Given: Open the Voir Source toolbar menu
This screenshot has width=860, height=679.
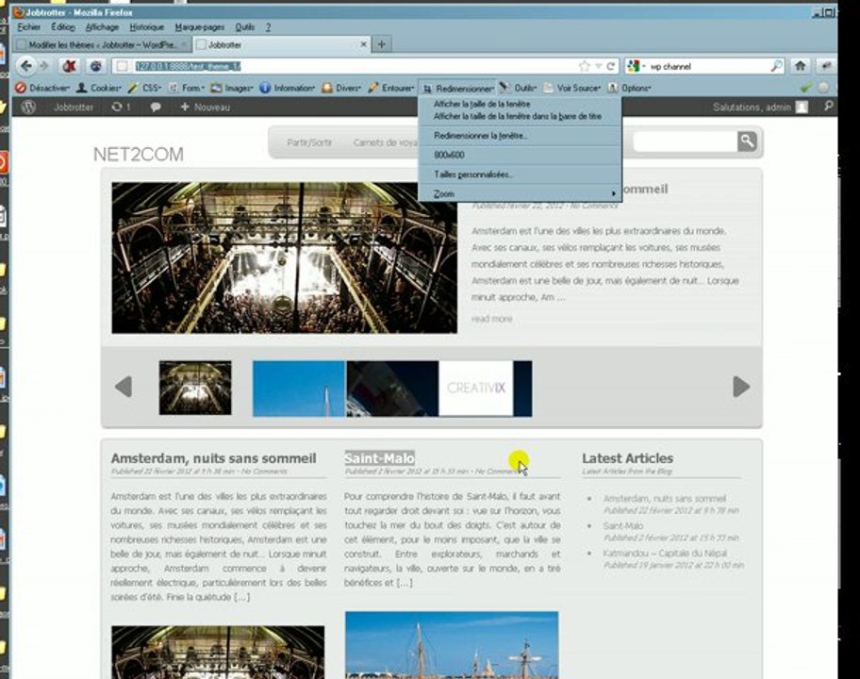Looking at the screenshot, I should tap(572, 88).
